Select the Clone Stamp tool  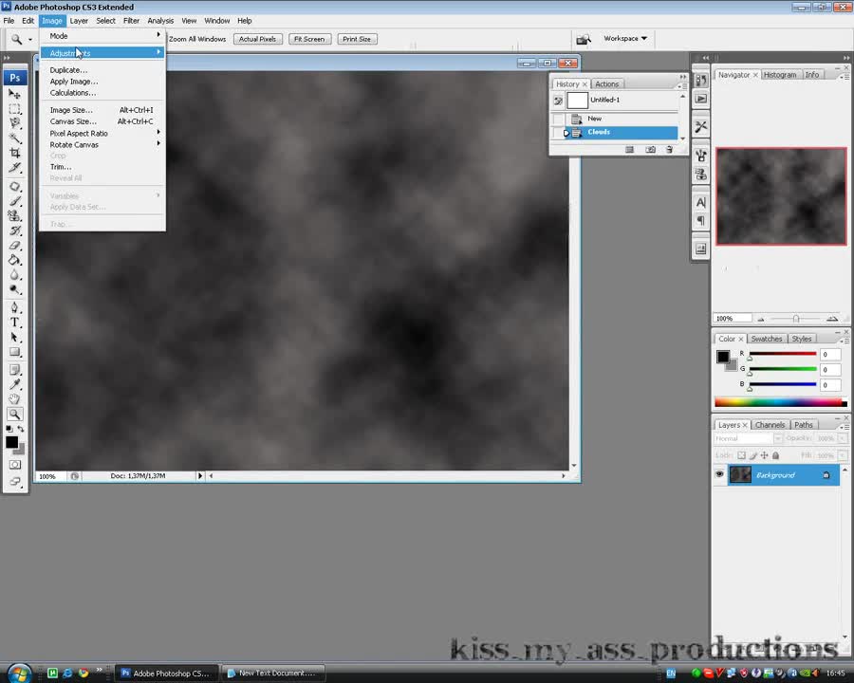click(14, 216)
